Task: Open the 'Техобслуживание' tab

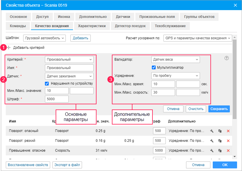Action: point(170,26)
